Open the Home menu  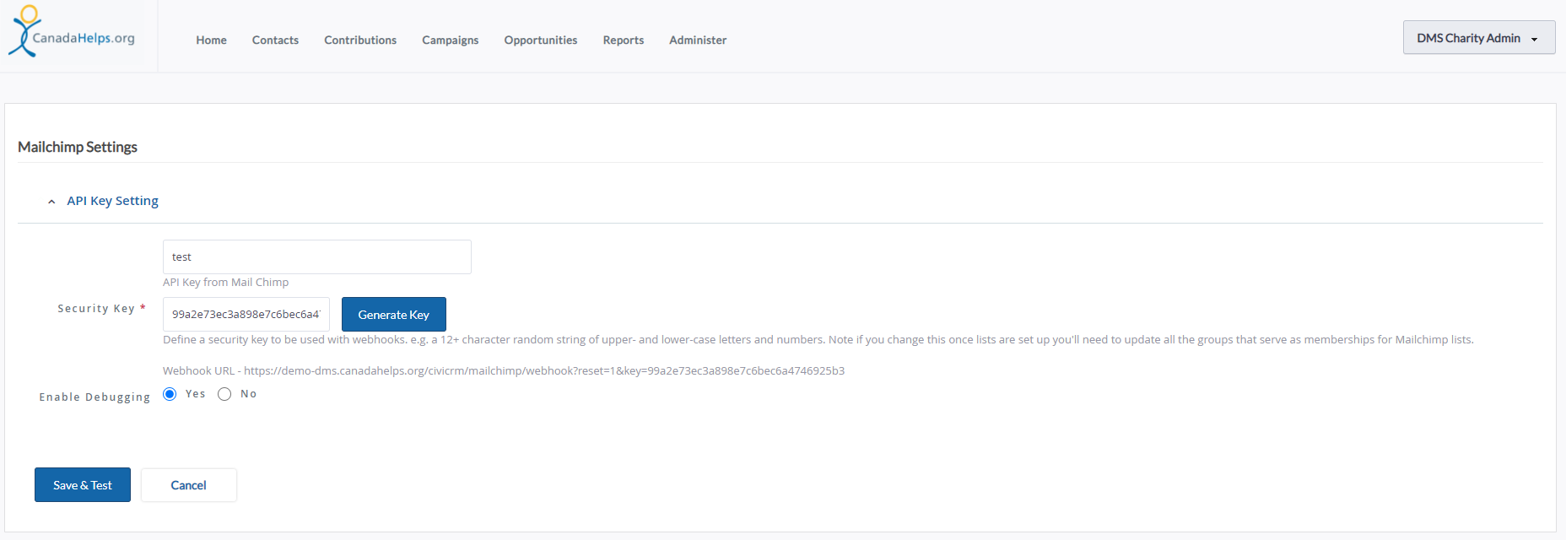click(x=211, y=40)
